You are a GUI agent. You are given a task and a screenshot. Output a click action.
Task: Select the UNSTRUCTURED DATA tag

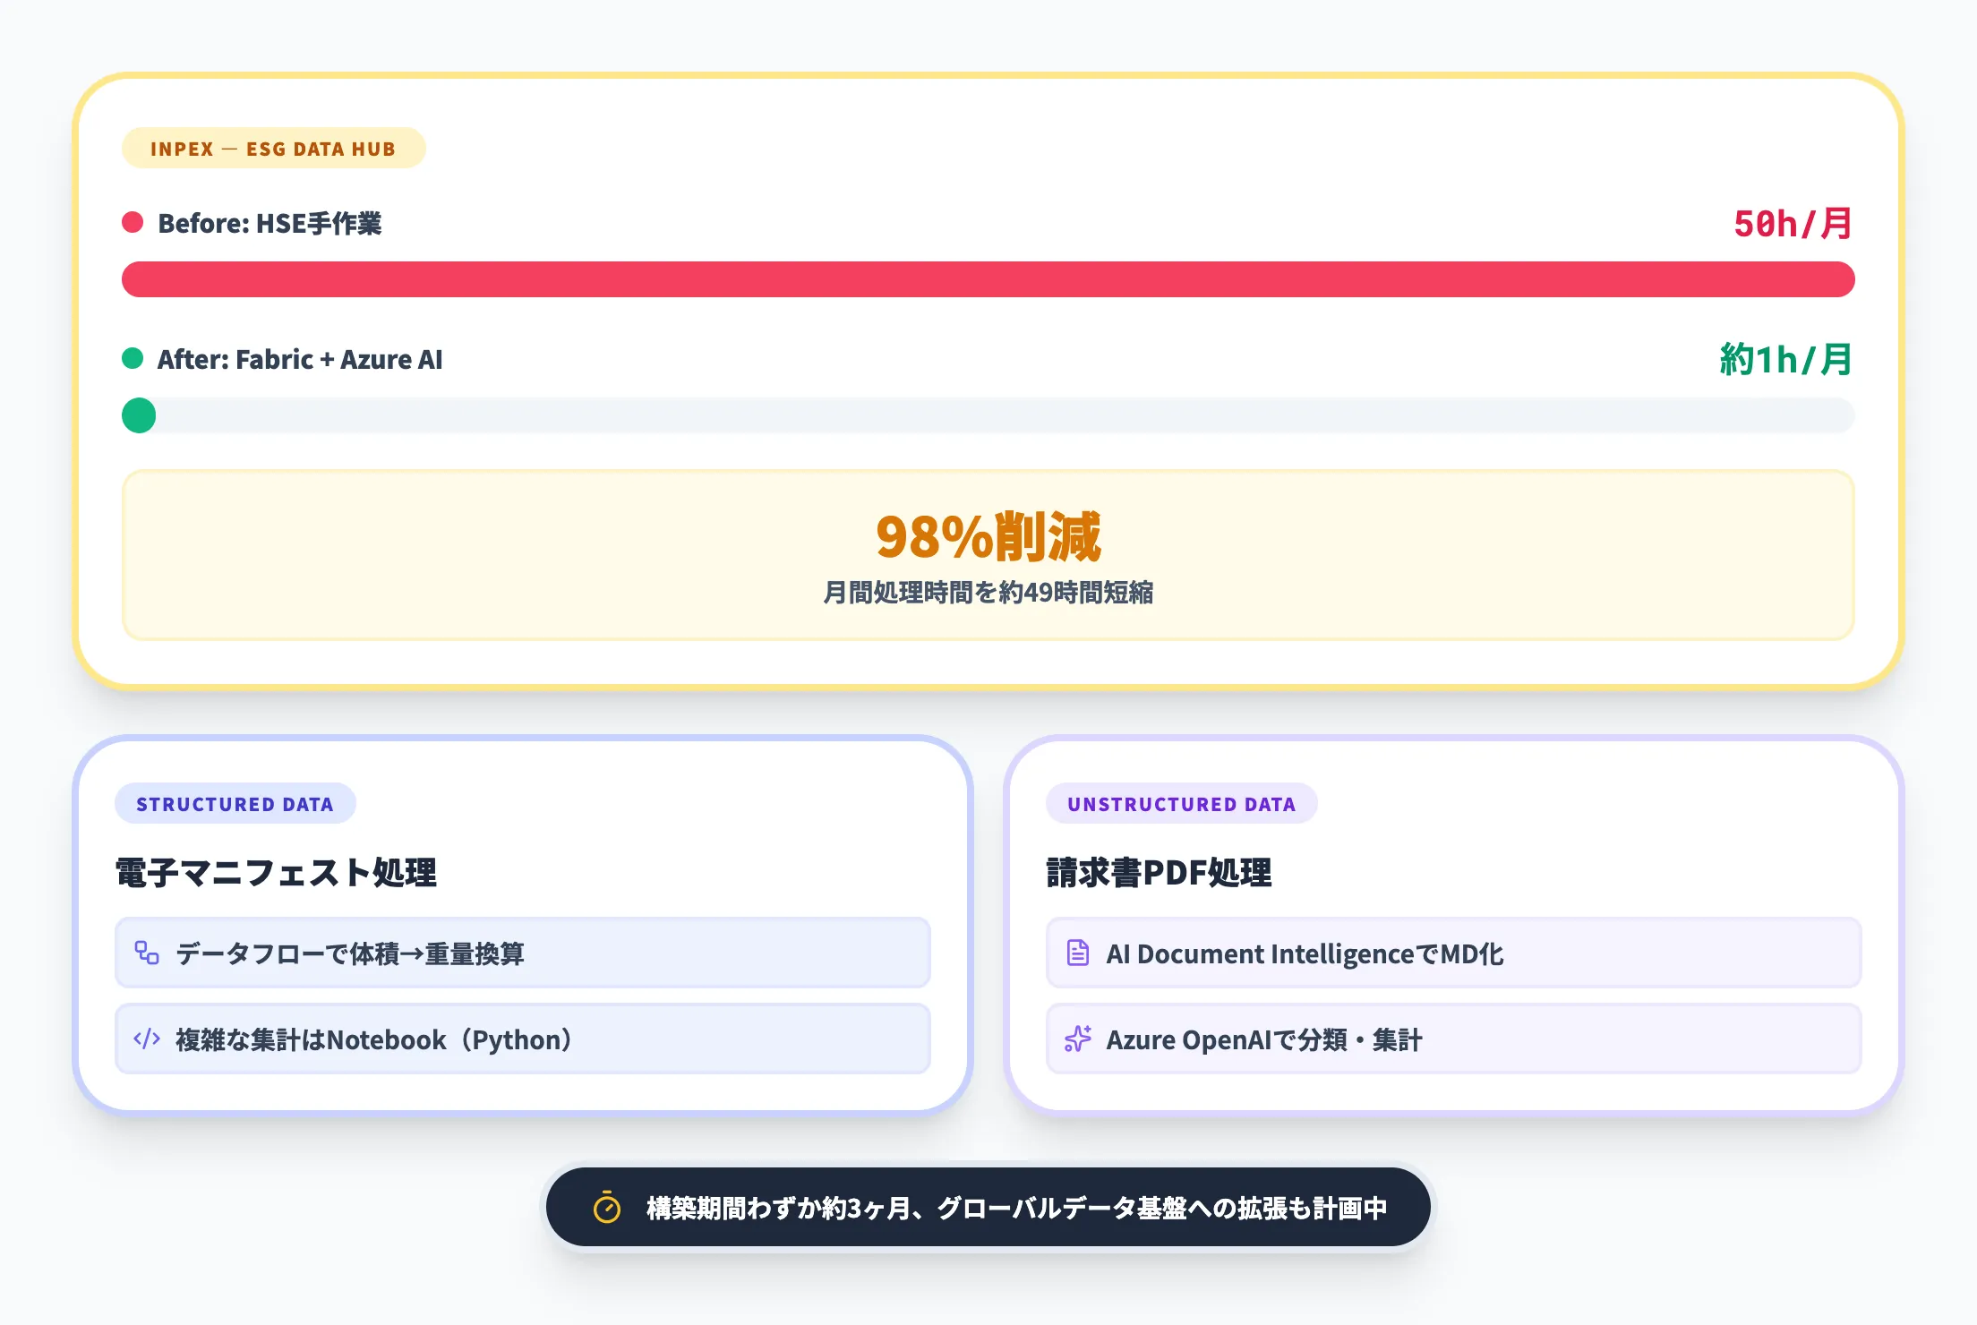[1181, 804]
